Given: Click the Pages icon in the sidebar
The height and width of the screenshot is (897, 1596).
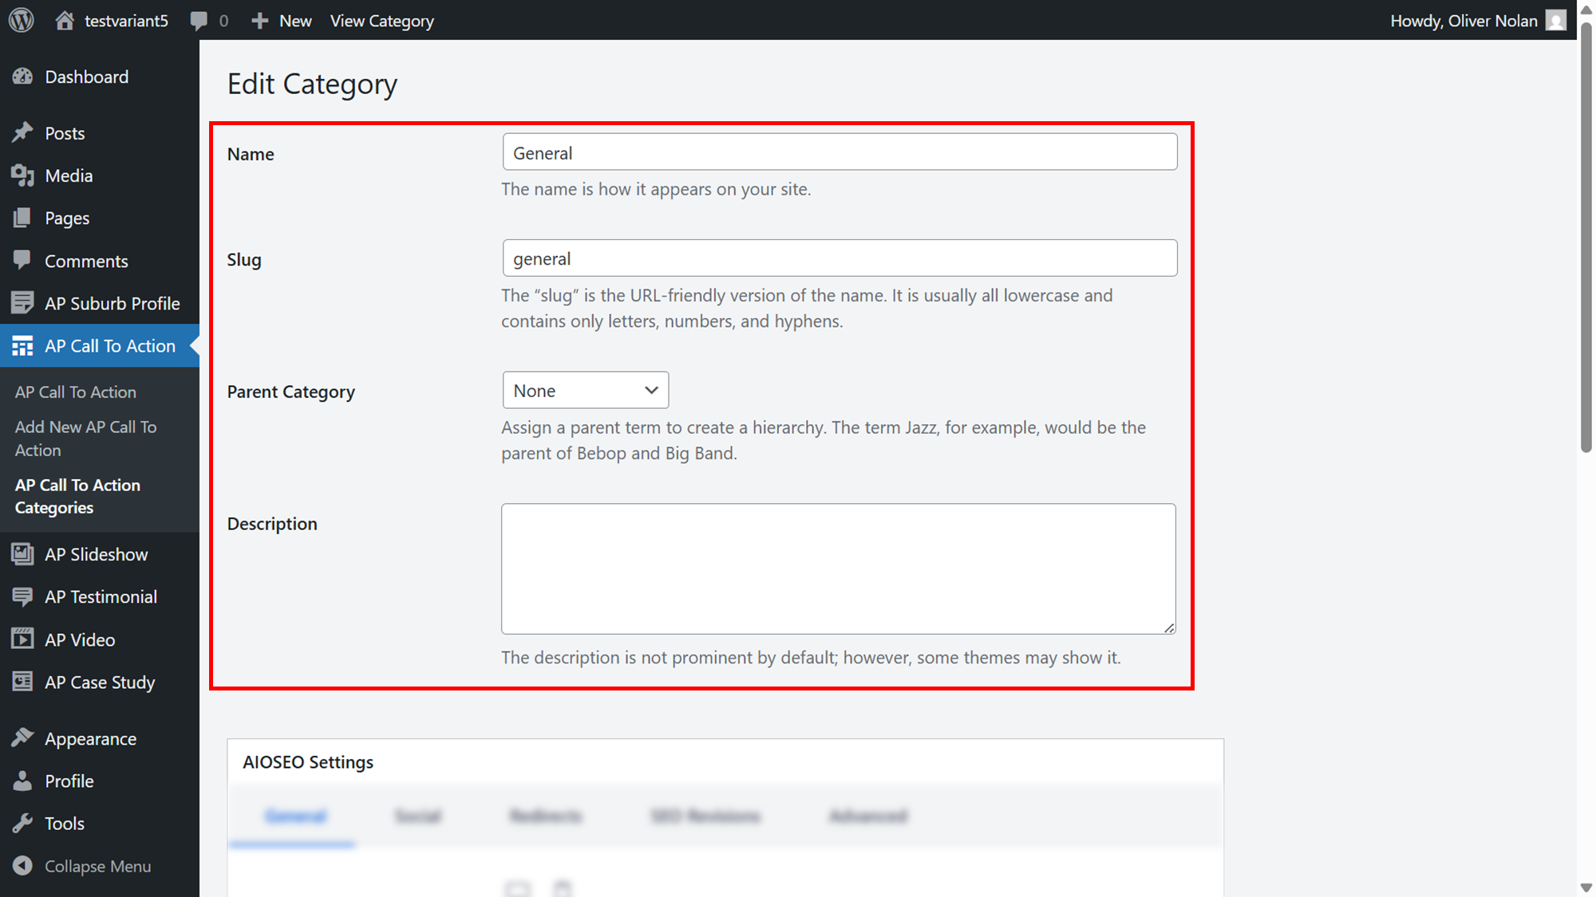Looking at the screenshot, I should coord(22,218).
